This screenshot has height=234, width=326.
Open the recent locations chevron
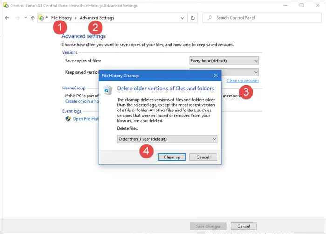click(x=25, y=18)
